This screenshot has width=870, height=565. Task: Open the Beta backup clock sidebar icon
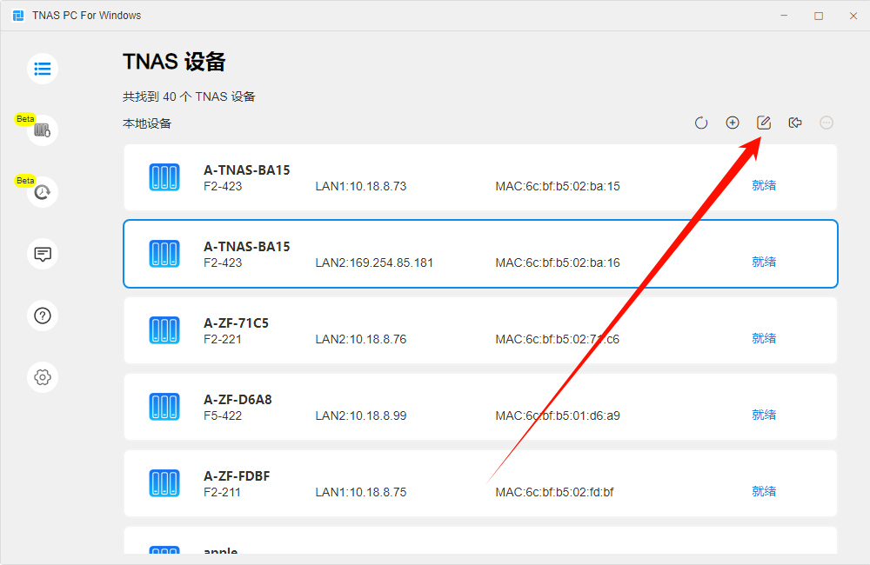43,192
